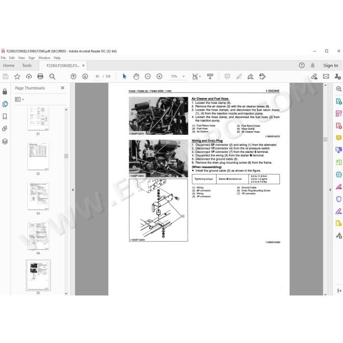343x343 pixels.
Task: Open Comment tool in right pane
Action: 339,138
